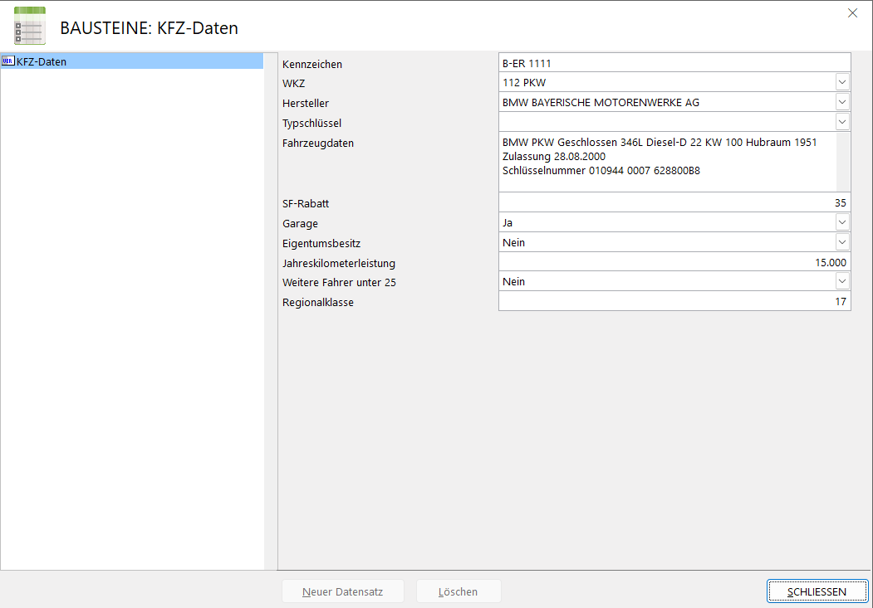
Task: Expand the Hersteller dropdown list
Action: pyautogui.click(x=842, y=102)
